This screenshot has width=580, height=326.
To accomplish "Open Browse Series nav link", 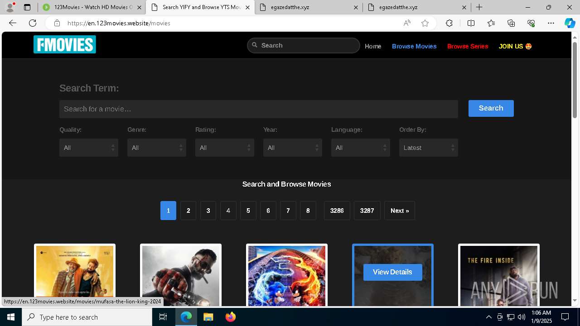I will click(x=468, y=46).
